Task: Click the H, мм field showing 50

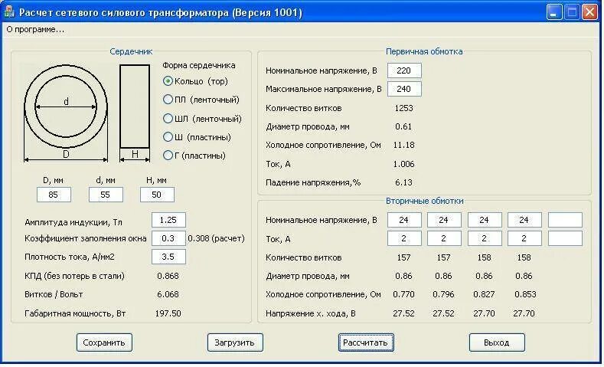Action: (157, 195)
